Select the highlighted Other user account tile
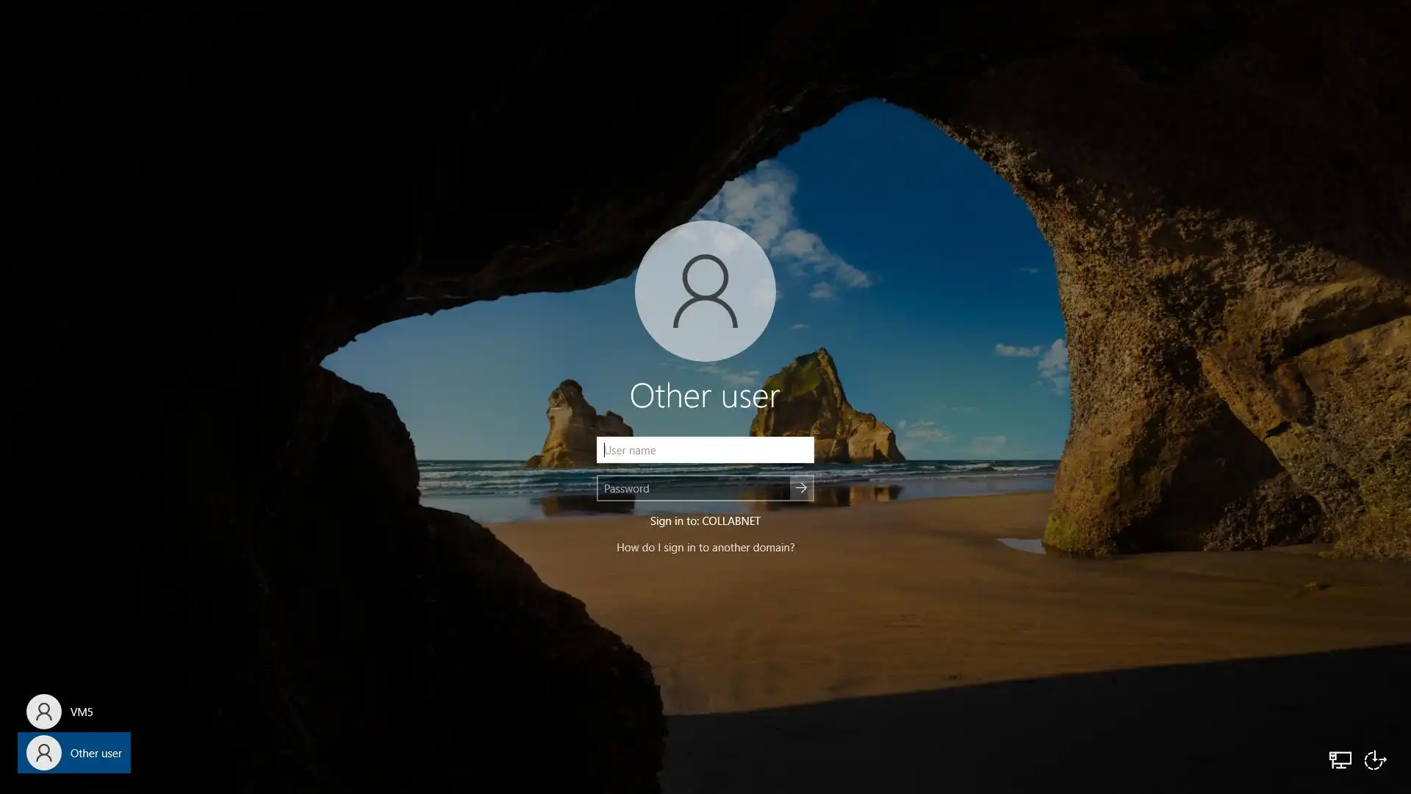The height and width of the screenshot is (794, 1411). coord(74,753)
